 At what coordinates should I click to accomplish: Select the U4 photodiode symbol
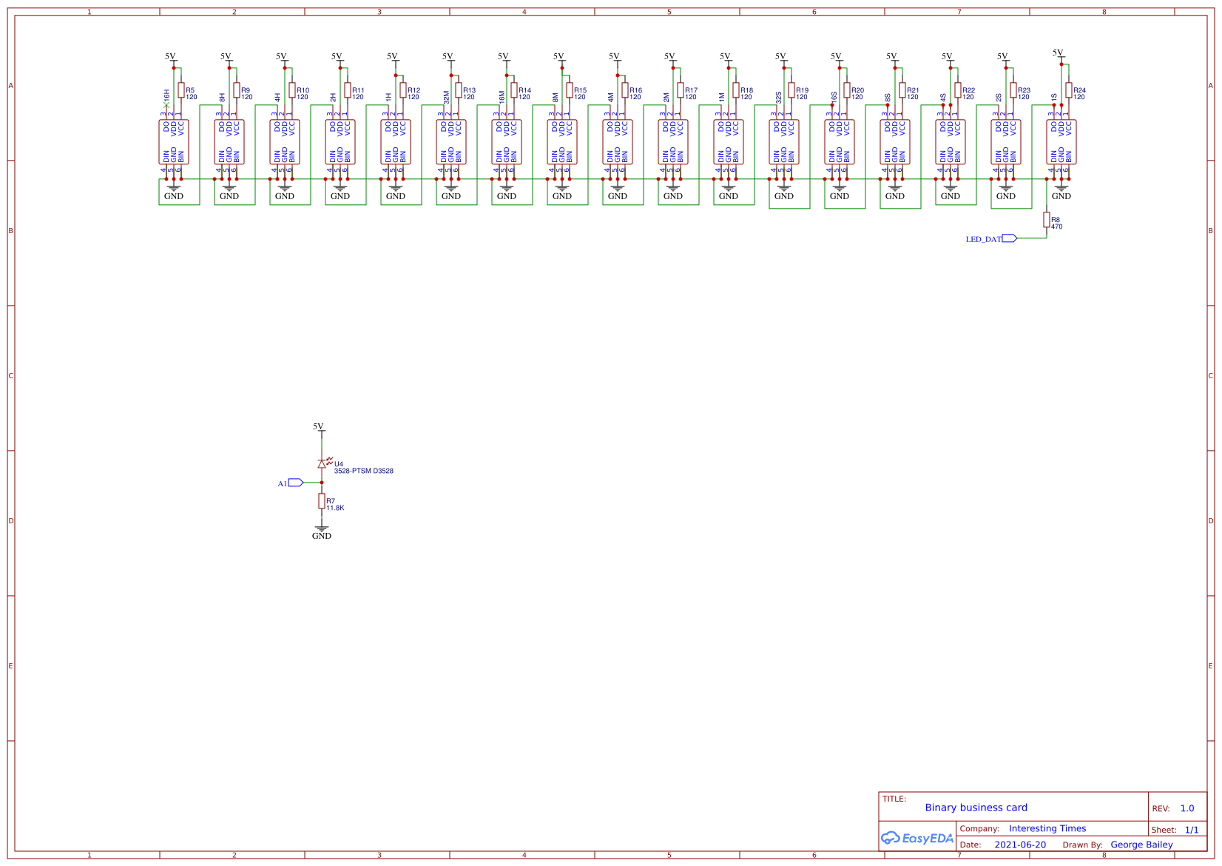pos(322,463)
